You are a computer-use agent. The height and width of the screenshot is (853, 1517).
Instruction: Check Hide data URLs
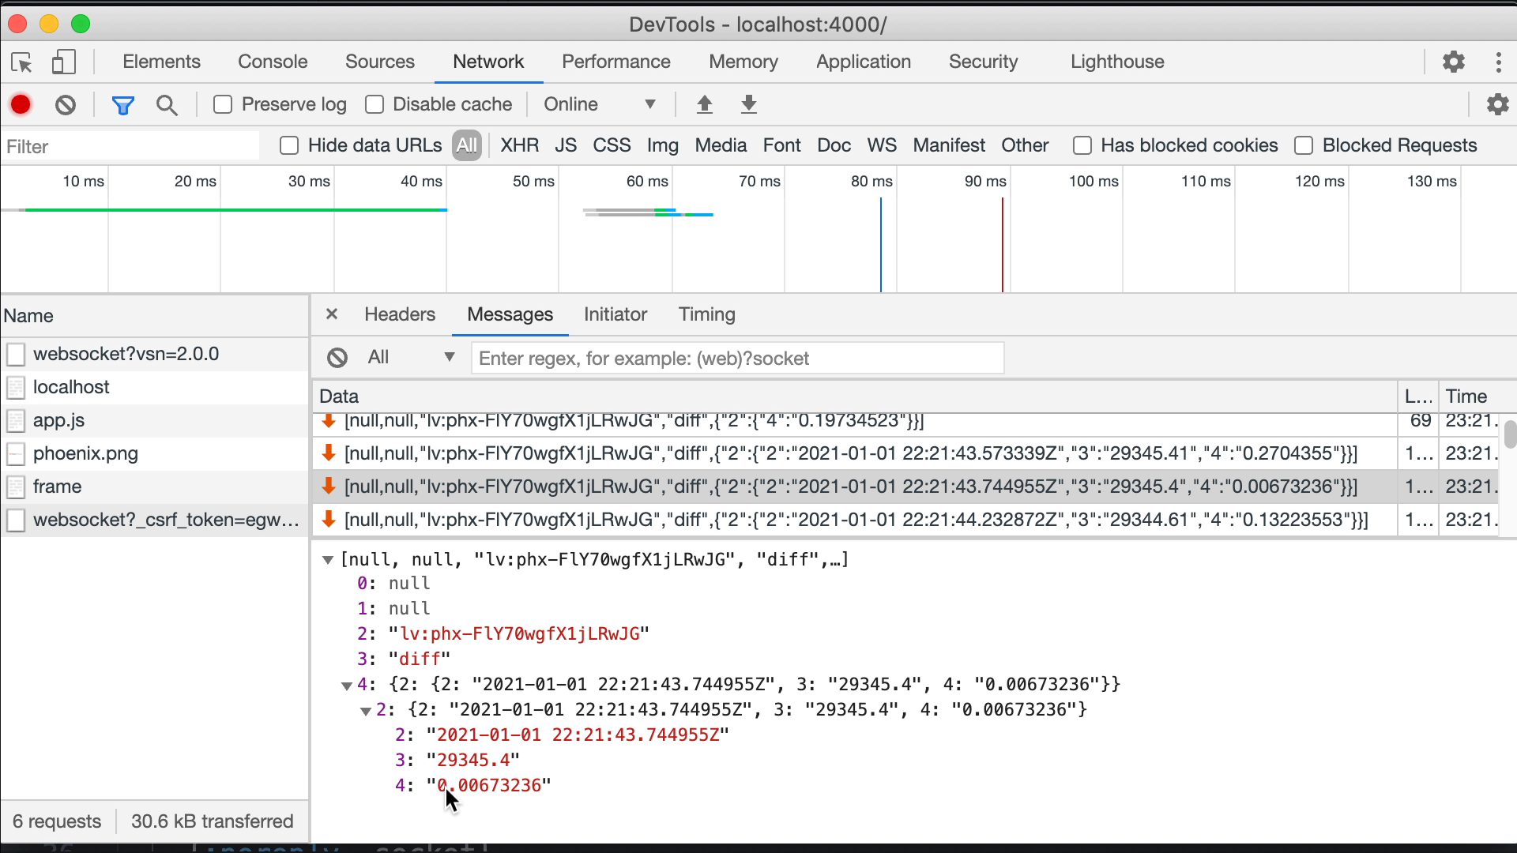point(288,145)
